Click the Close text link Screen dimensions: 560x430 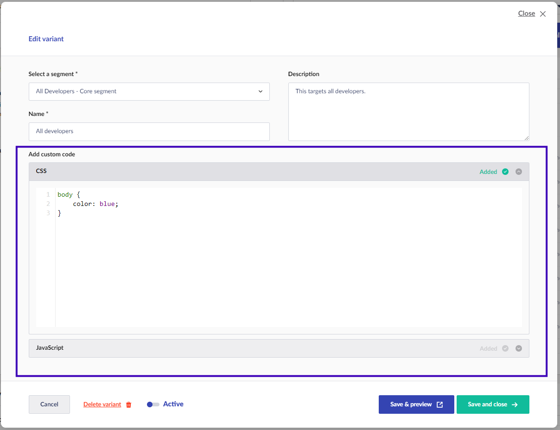click(526, 13)
